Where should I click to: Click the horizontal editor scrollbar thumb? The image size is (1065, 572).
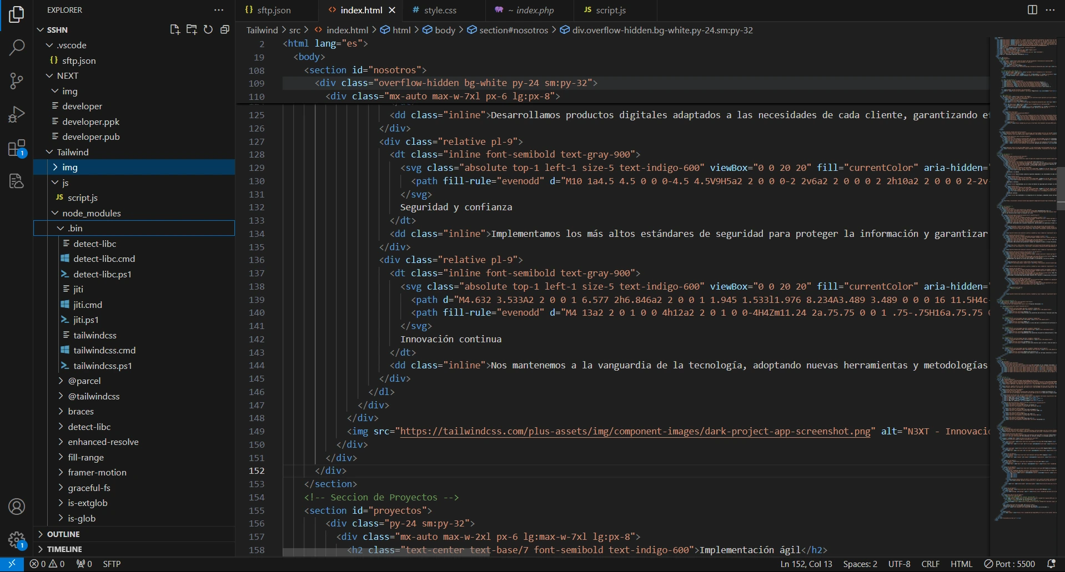coord(387,553)
